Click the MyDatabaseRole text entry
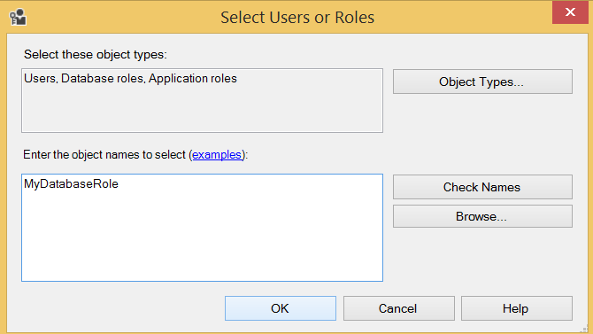This screenshot has width=593, height=334. (71, 184)
